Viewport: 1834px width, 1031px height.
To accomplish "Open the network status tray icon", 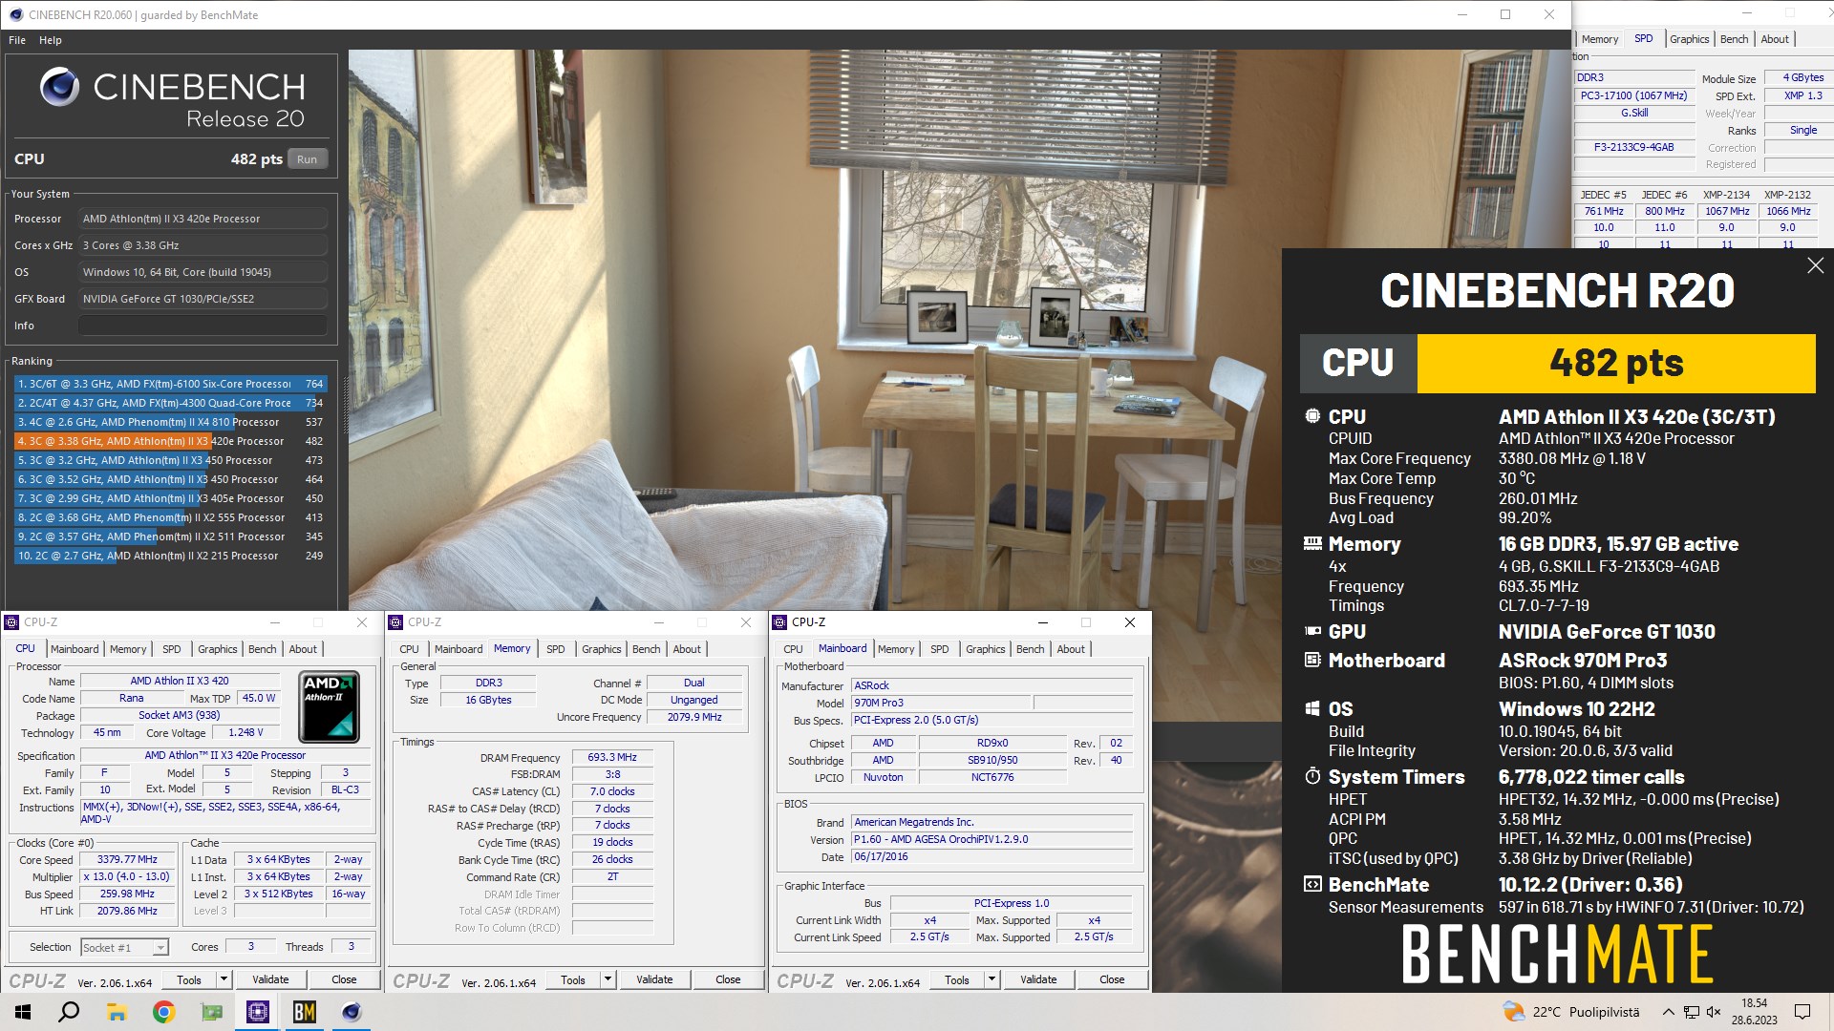I will [1691, 1012].
